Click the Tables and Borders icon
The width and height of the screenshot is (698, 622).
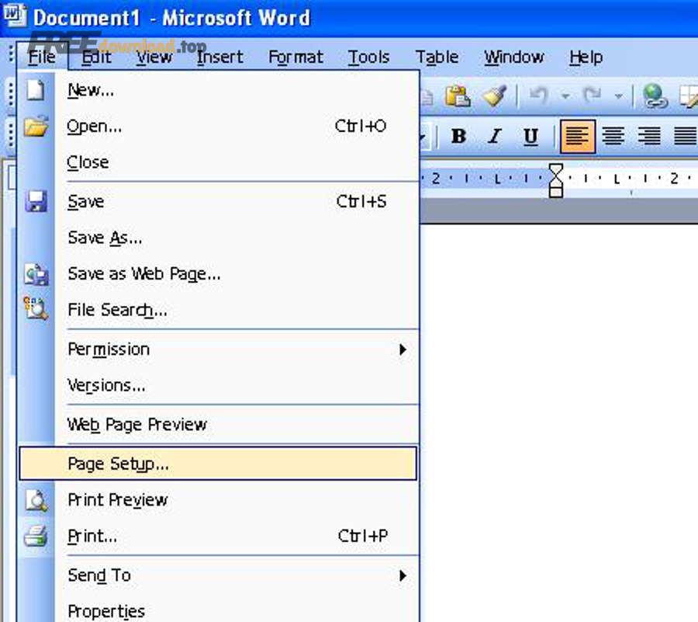click(x=688, y=96)
